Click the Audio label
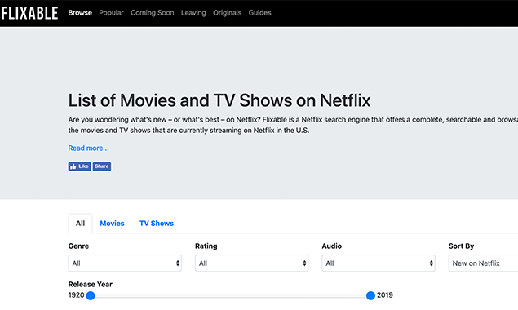Screen dimensions: 518x310 (x=332, y=246)
